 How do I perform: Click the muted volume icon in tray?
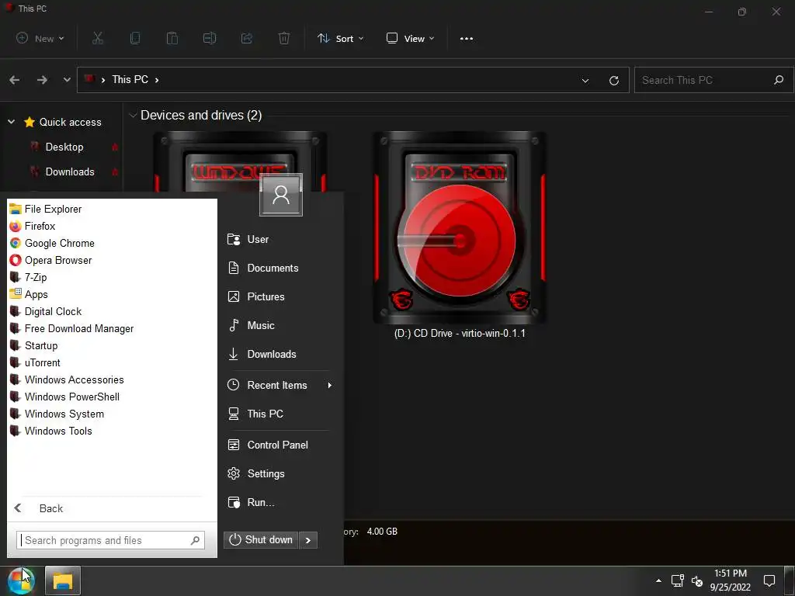697,580
